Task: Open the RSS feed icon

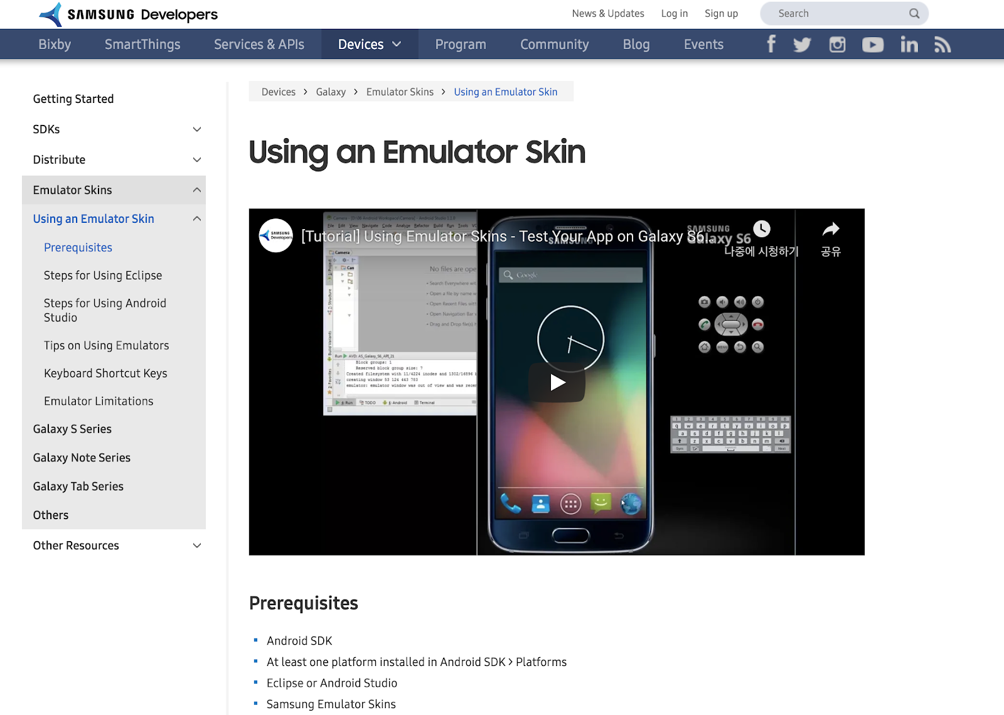Action: coord(943,45)
